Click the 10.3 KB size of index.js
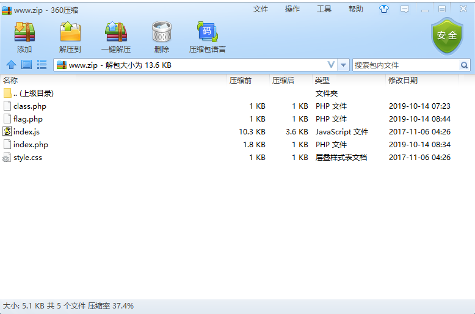The width and height of the screenshot is (475, 314). pos(252,132)
